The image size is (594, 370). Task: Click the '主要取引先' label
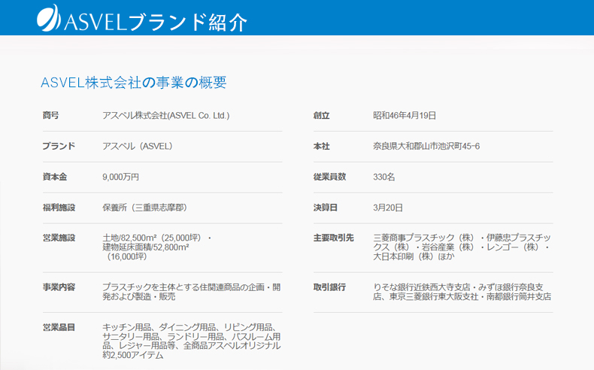[x=334, y=238]
